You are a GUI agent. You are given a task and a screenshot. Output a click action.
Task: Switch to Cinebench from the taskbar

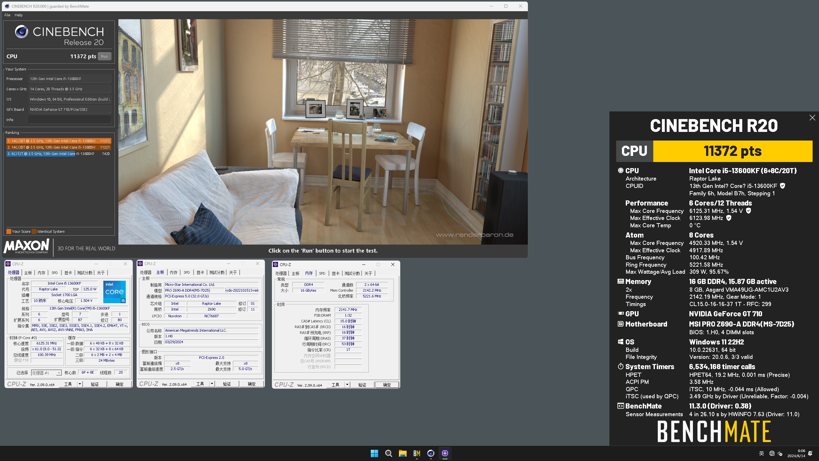tap(431, 453)
